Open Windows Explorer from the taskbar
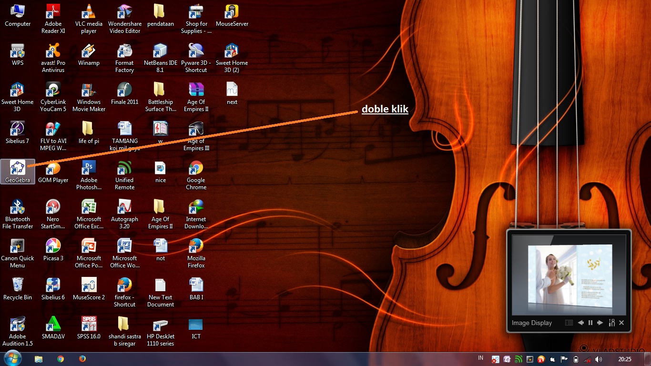The height and width of the screenshot is (366, 651). pyautogui.click(x=39, y=359)
